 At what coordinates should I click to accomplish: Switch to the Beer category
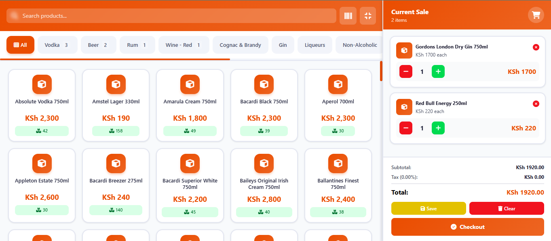coord(98,45)
